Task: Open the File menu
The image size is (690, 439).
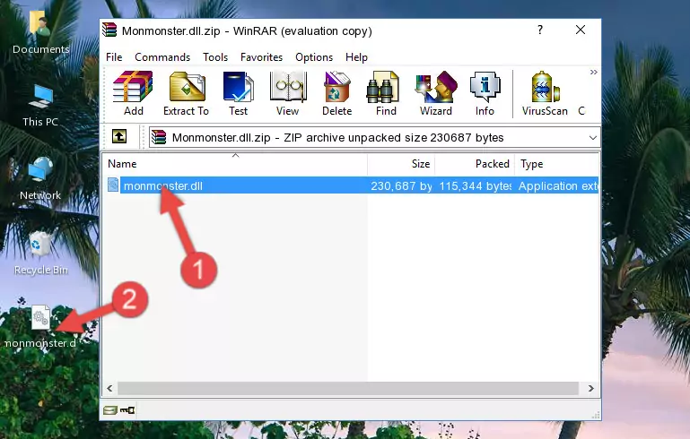Action: pos(114,57)
